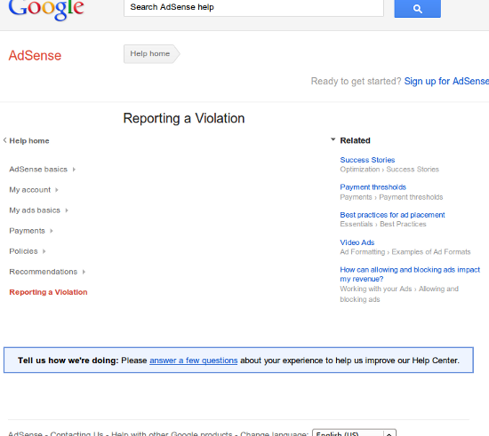489x436 pixels.
Task: Click the AdSense product logo text
Action: [x=35, y=56]
